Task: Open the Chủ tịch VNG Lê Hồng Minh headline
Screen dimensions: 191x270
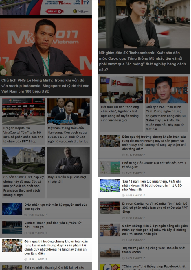Action: pyautogui.click(x=45, y=86)
